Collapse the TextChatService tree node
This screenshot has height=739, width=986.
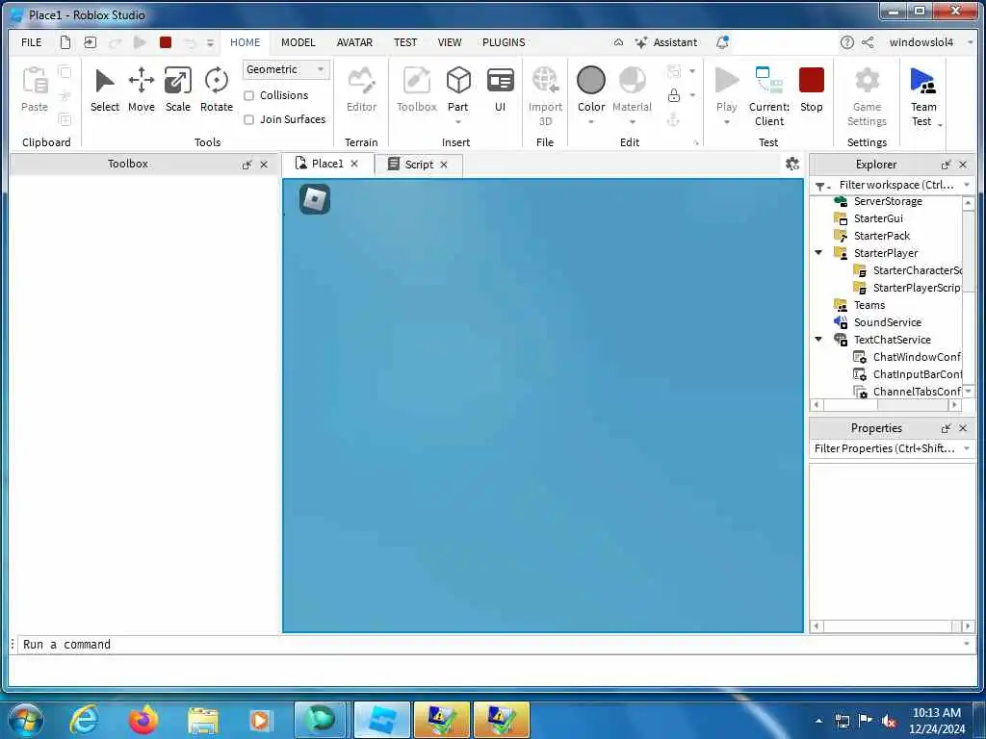tap(818, 340)
